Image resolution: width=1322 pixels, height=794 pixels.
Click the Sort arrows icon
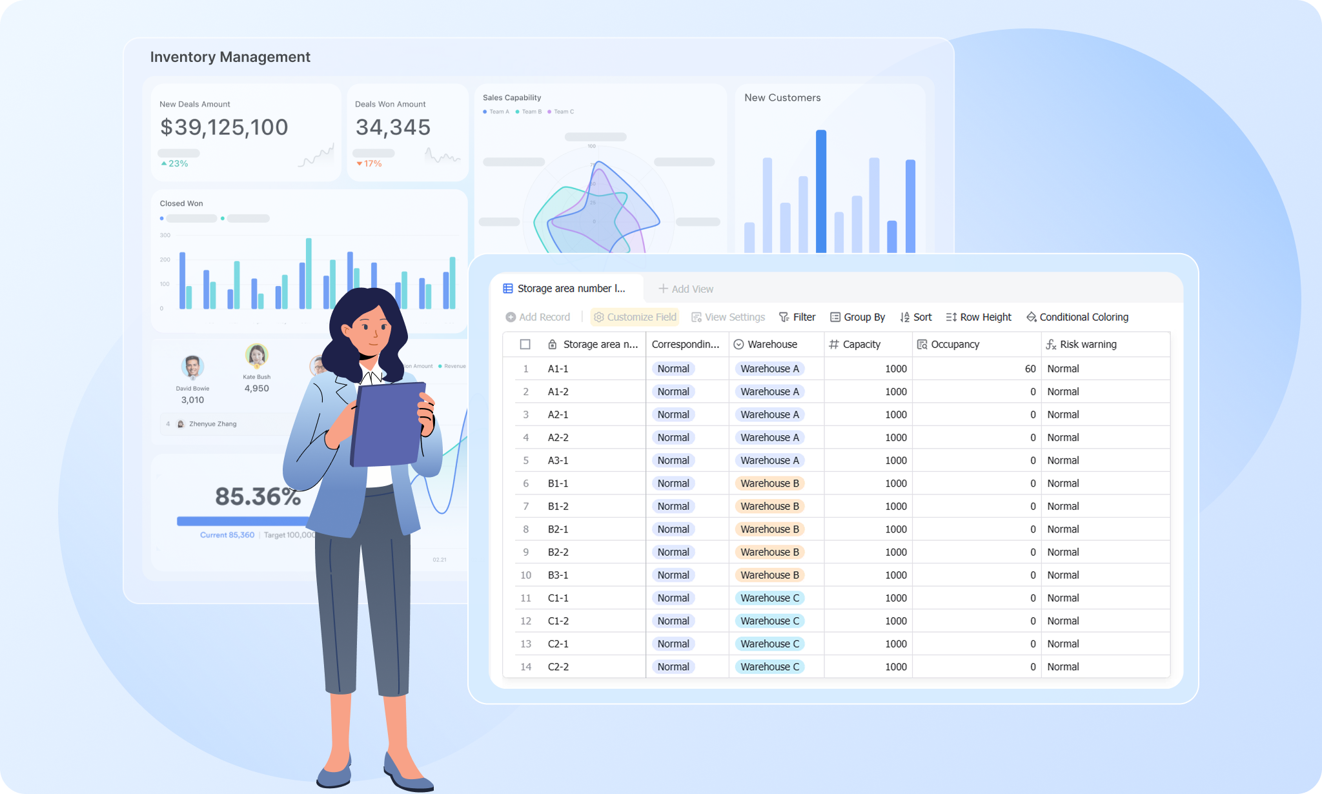pos(905,317)
